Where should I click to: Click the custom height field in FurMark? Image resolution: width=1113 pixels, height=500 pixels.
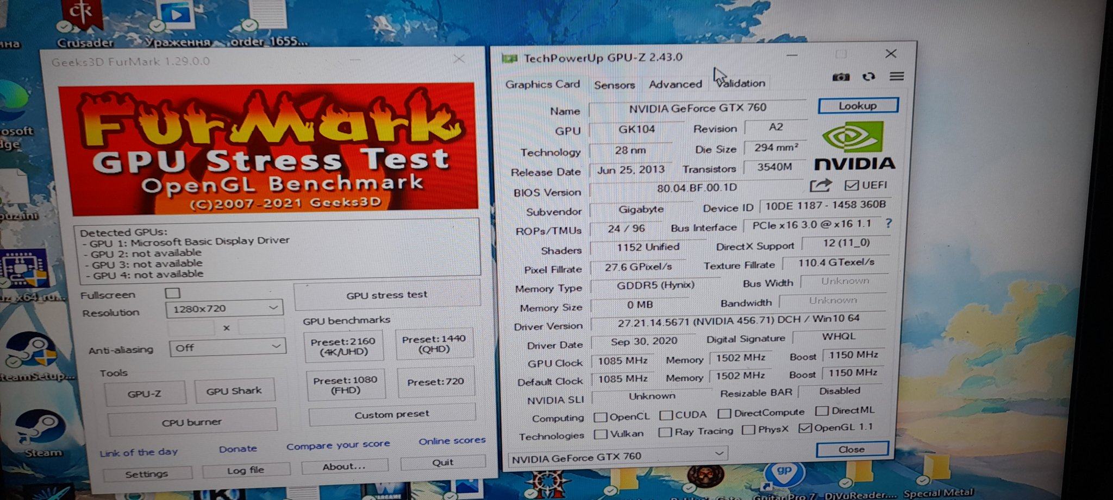click(261, 326)
